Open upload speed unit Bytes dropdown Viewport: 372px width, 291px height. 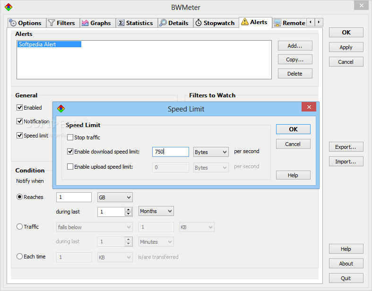211,167
